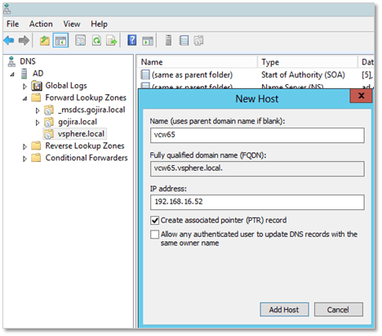Click the New Record list toolbar icon
Image resolution: width=382 pixels, height=336 pixels.
184,41
